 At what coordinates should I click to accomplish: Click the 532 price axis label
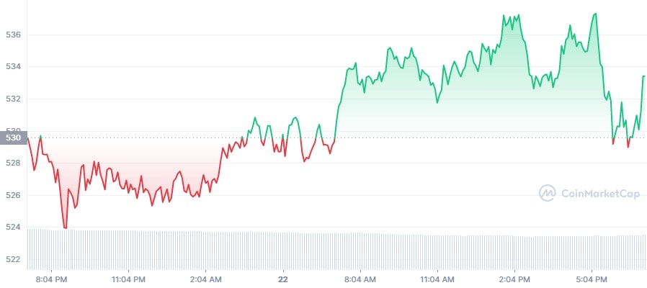coord(13,99)
